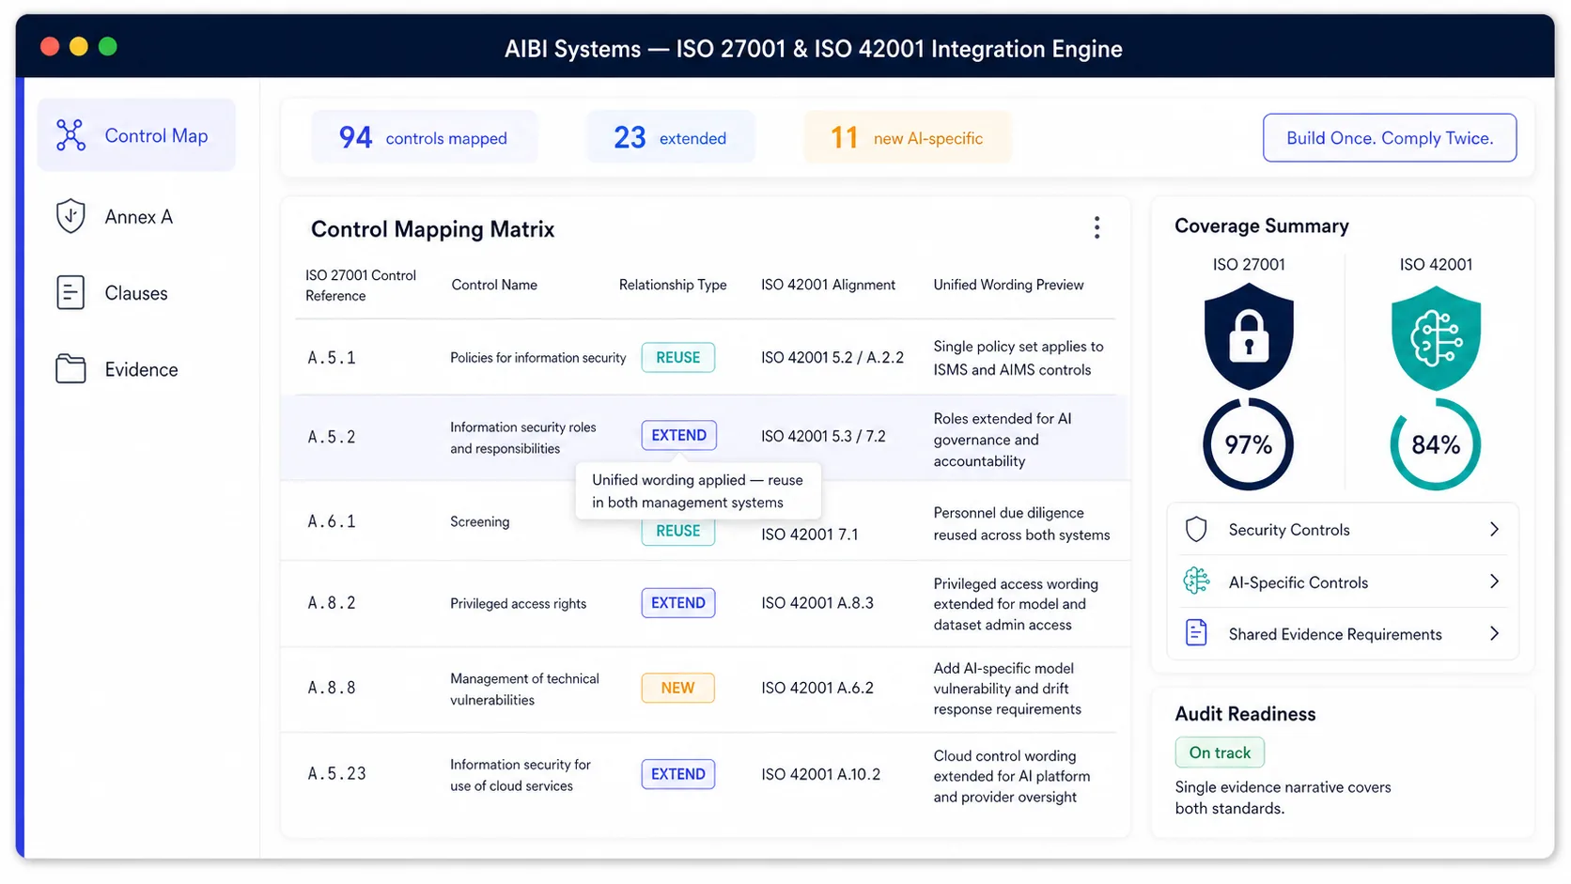Open the Control Mapping Matrix kebab menu

tap(1097, 227)
